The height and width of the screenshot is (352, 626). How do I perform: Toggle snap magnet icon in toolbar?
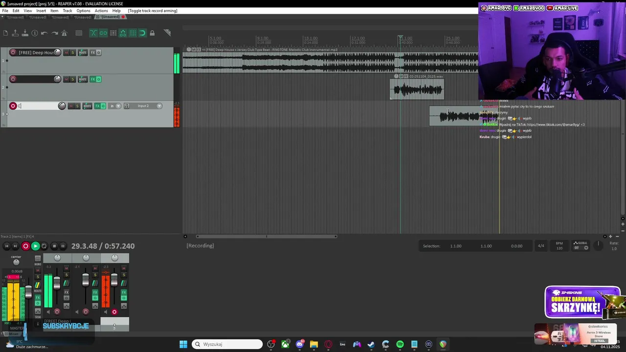142,33
